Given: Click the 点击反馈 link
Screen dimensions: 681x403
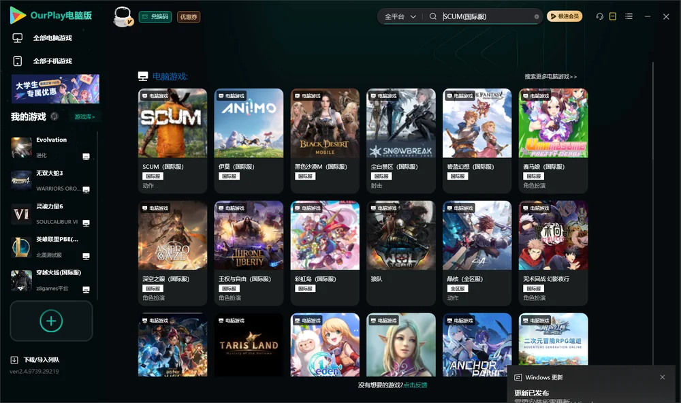Looking at the screenshot, I should click(415, 385).
